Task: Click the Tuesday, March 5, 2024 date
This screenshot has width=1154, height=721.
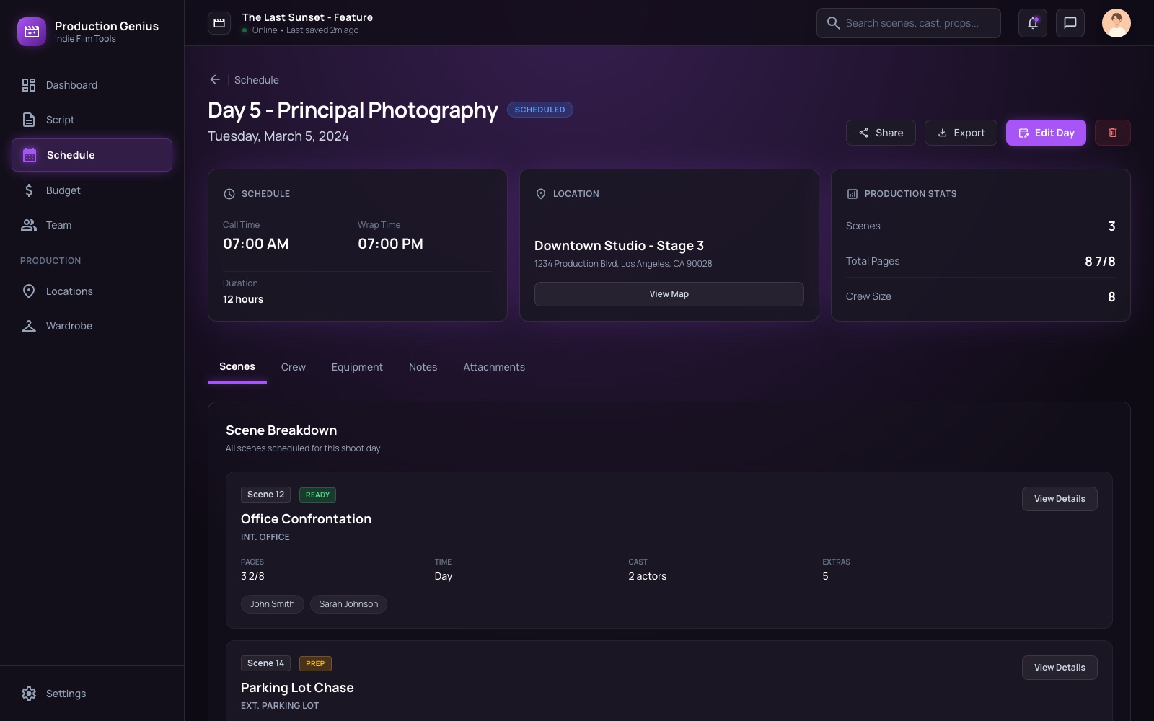Action: pos(278,136)
